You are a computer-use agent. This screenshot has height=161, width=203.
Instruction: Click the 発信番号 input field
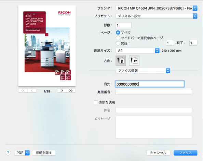point(154,92)
